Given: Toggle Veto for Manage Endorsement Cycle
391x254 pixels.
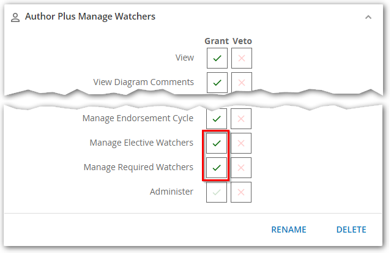Looking at the screenshot, I should [241, 119].
